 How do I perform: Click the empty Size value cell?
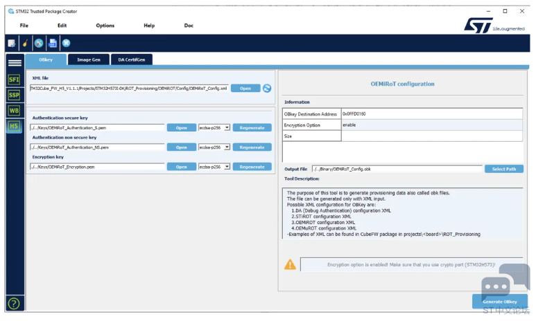click(x=432, y=136)
